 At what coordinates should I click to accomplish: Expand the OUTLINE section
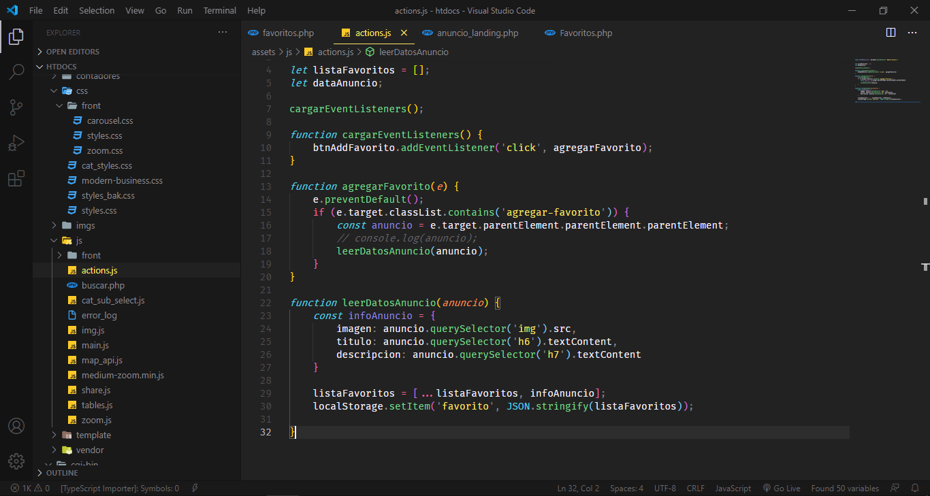[62, 473]
